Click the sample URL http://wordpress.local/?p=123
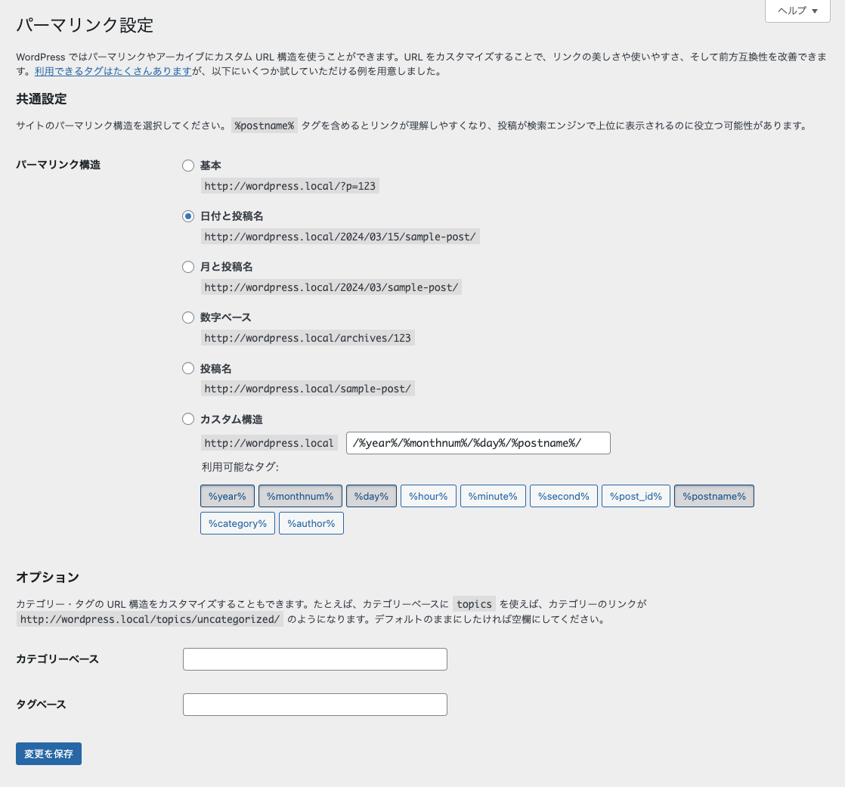This screenshot has width=845, height=787. coord(290,186)
